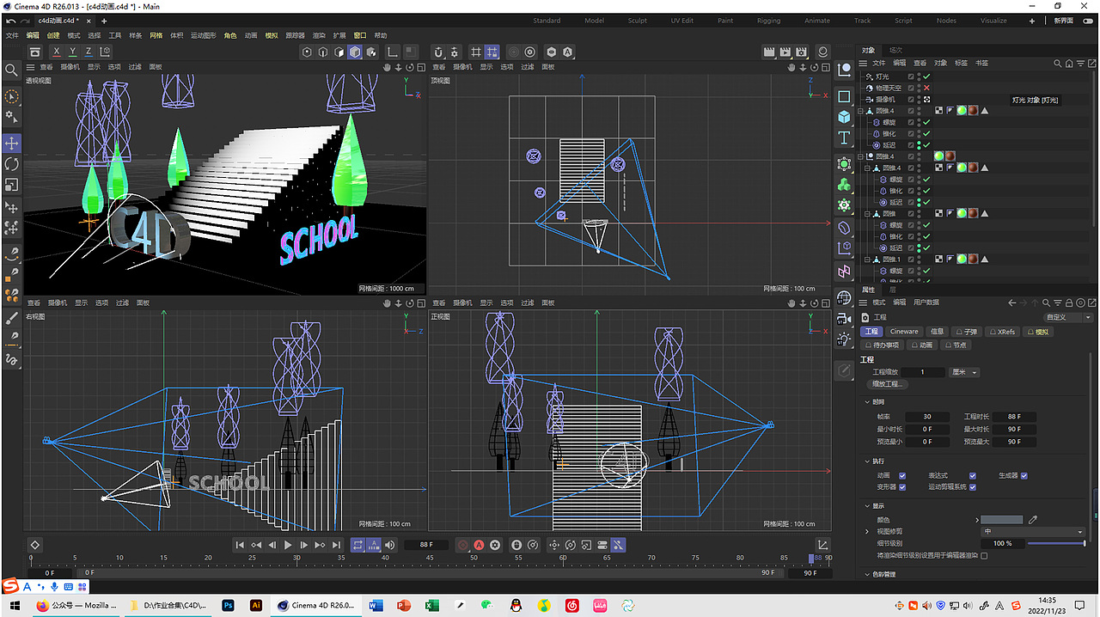Open the 厘米 unit dropdown
Screen dimensions: 1100x617
964,372
